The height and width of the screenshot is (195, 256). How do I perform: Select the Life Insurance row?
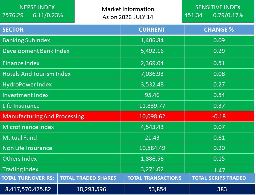point(127,106)
